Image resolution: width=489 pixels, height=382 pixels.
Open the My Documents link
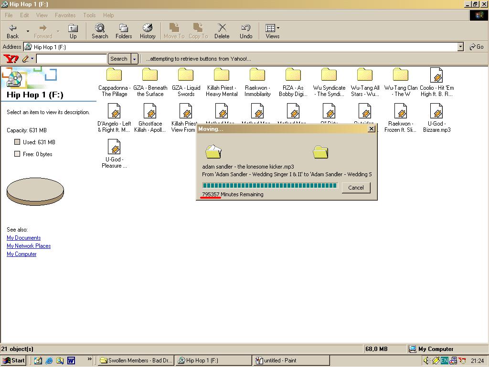[x=24, y=238]
